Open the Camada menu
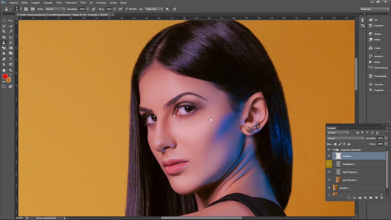 coord(48,2)
